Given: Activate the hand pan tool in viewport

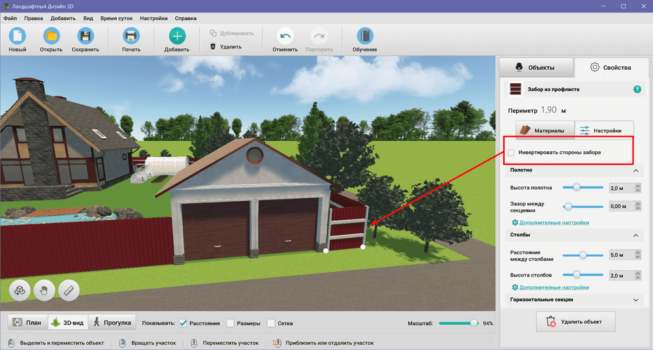Looking at the screenshot, I should (x=44, y=290).
